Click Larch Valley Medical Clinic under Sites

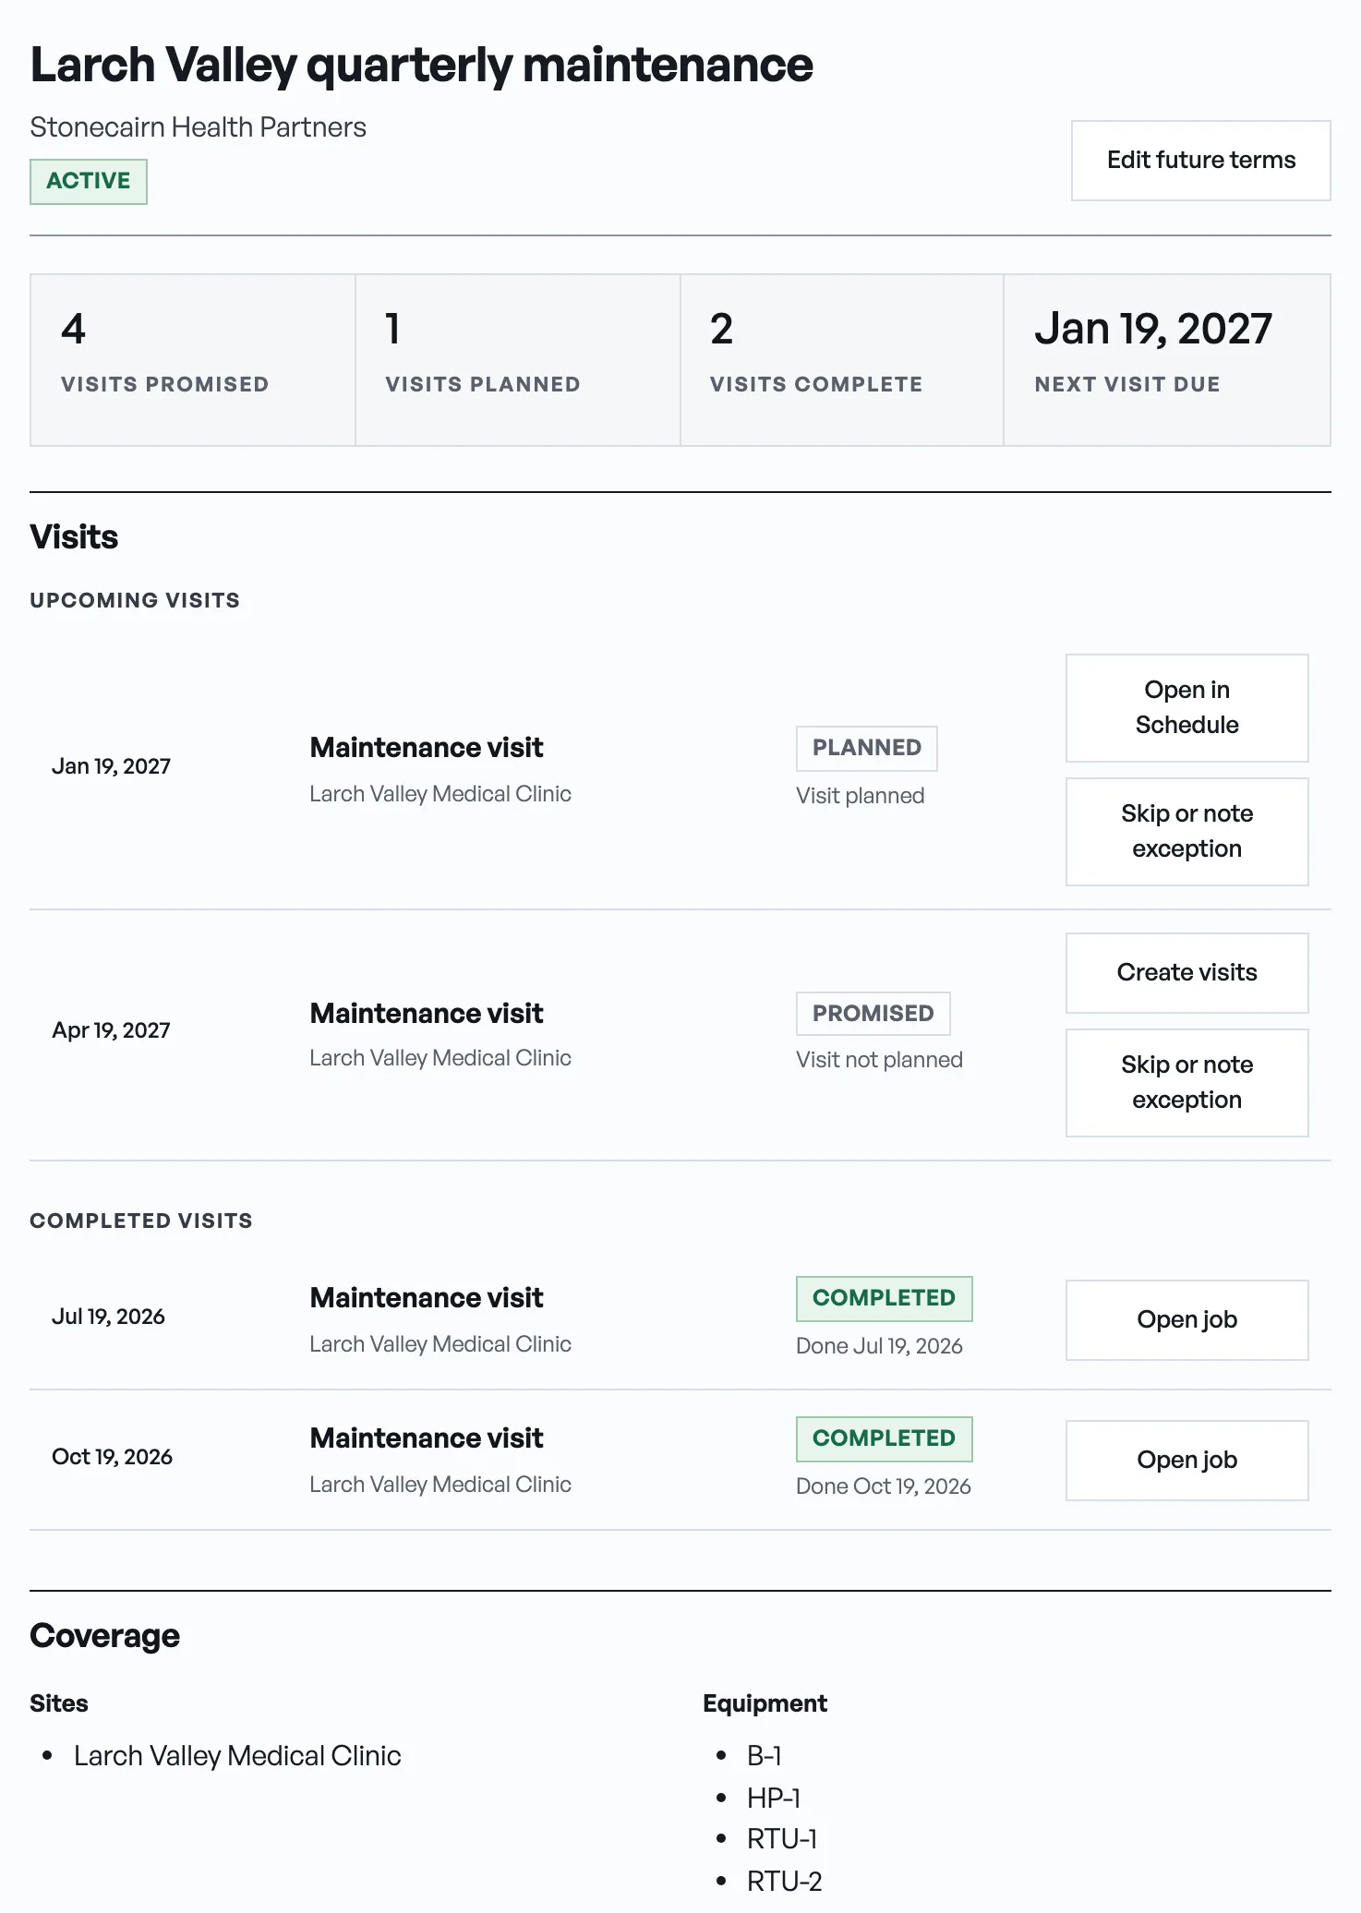pyautogui.click(x=237, y=1756)
